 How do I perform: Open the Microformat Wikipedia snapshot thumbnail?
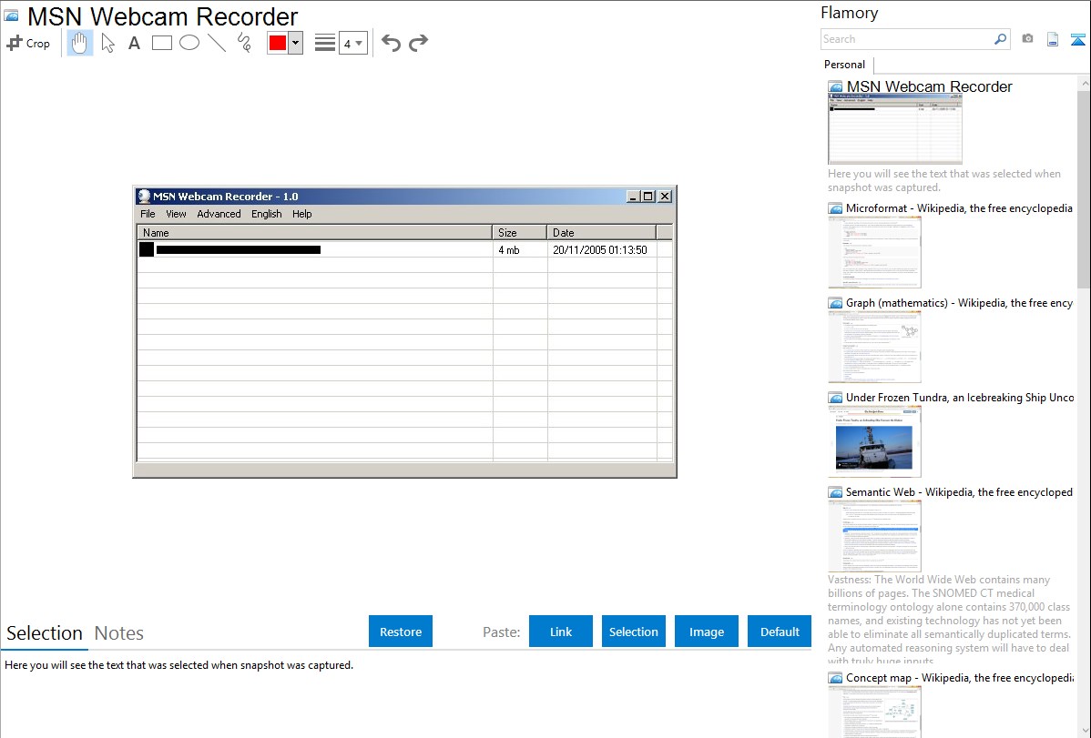pos(874,252)
